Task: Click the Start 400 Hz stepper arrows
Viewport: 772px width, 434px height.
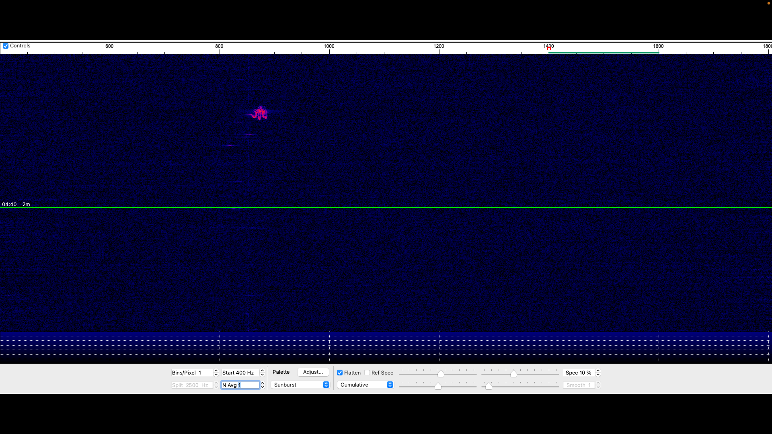Action: point(263,373)
